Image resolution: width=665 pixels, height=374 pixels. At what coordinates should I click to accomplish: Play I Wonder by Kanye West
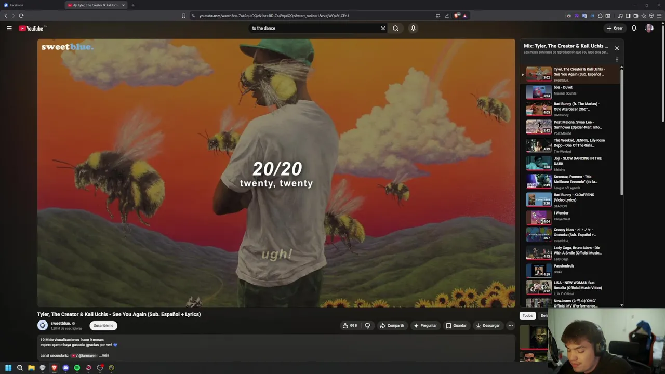(x=571, y=217)
